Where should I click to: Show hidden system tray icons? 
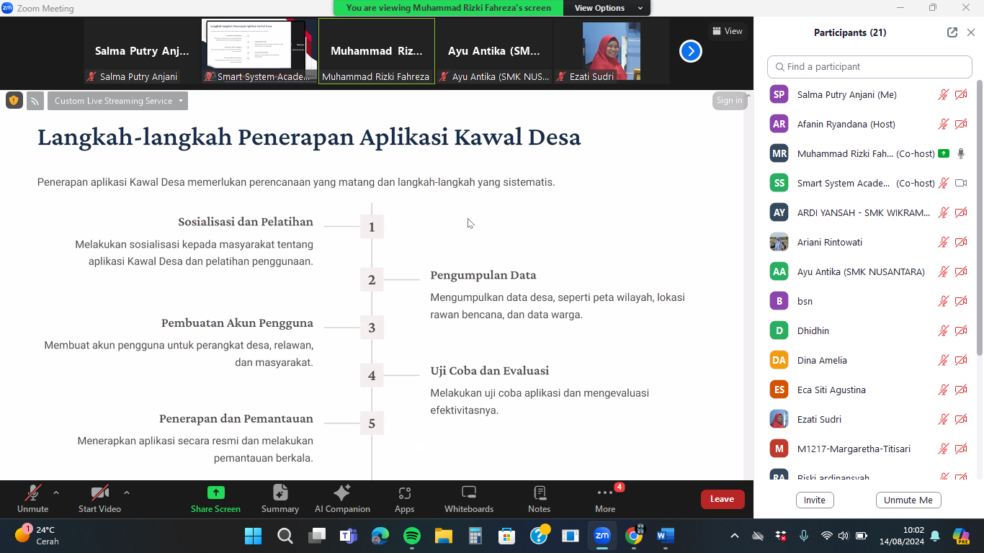coord(735,536)
